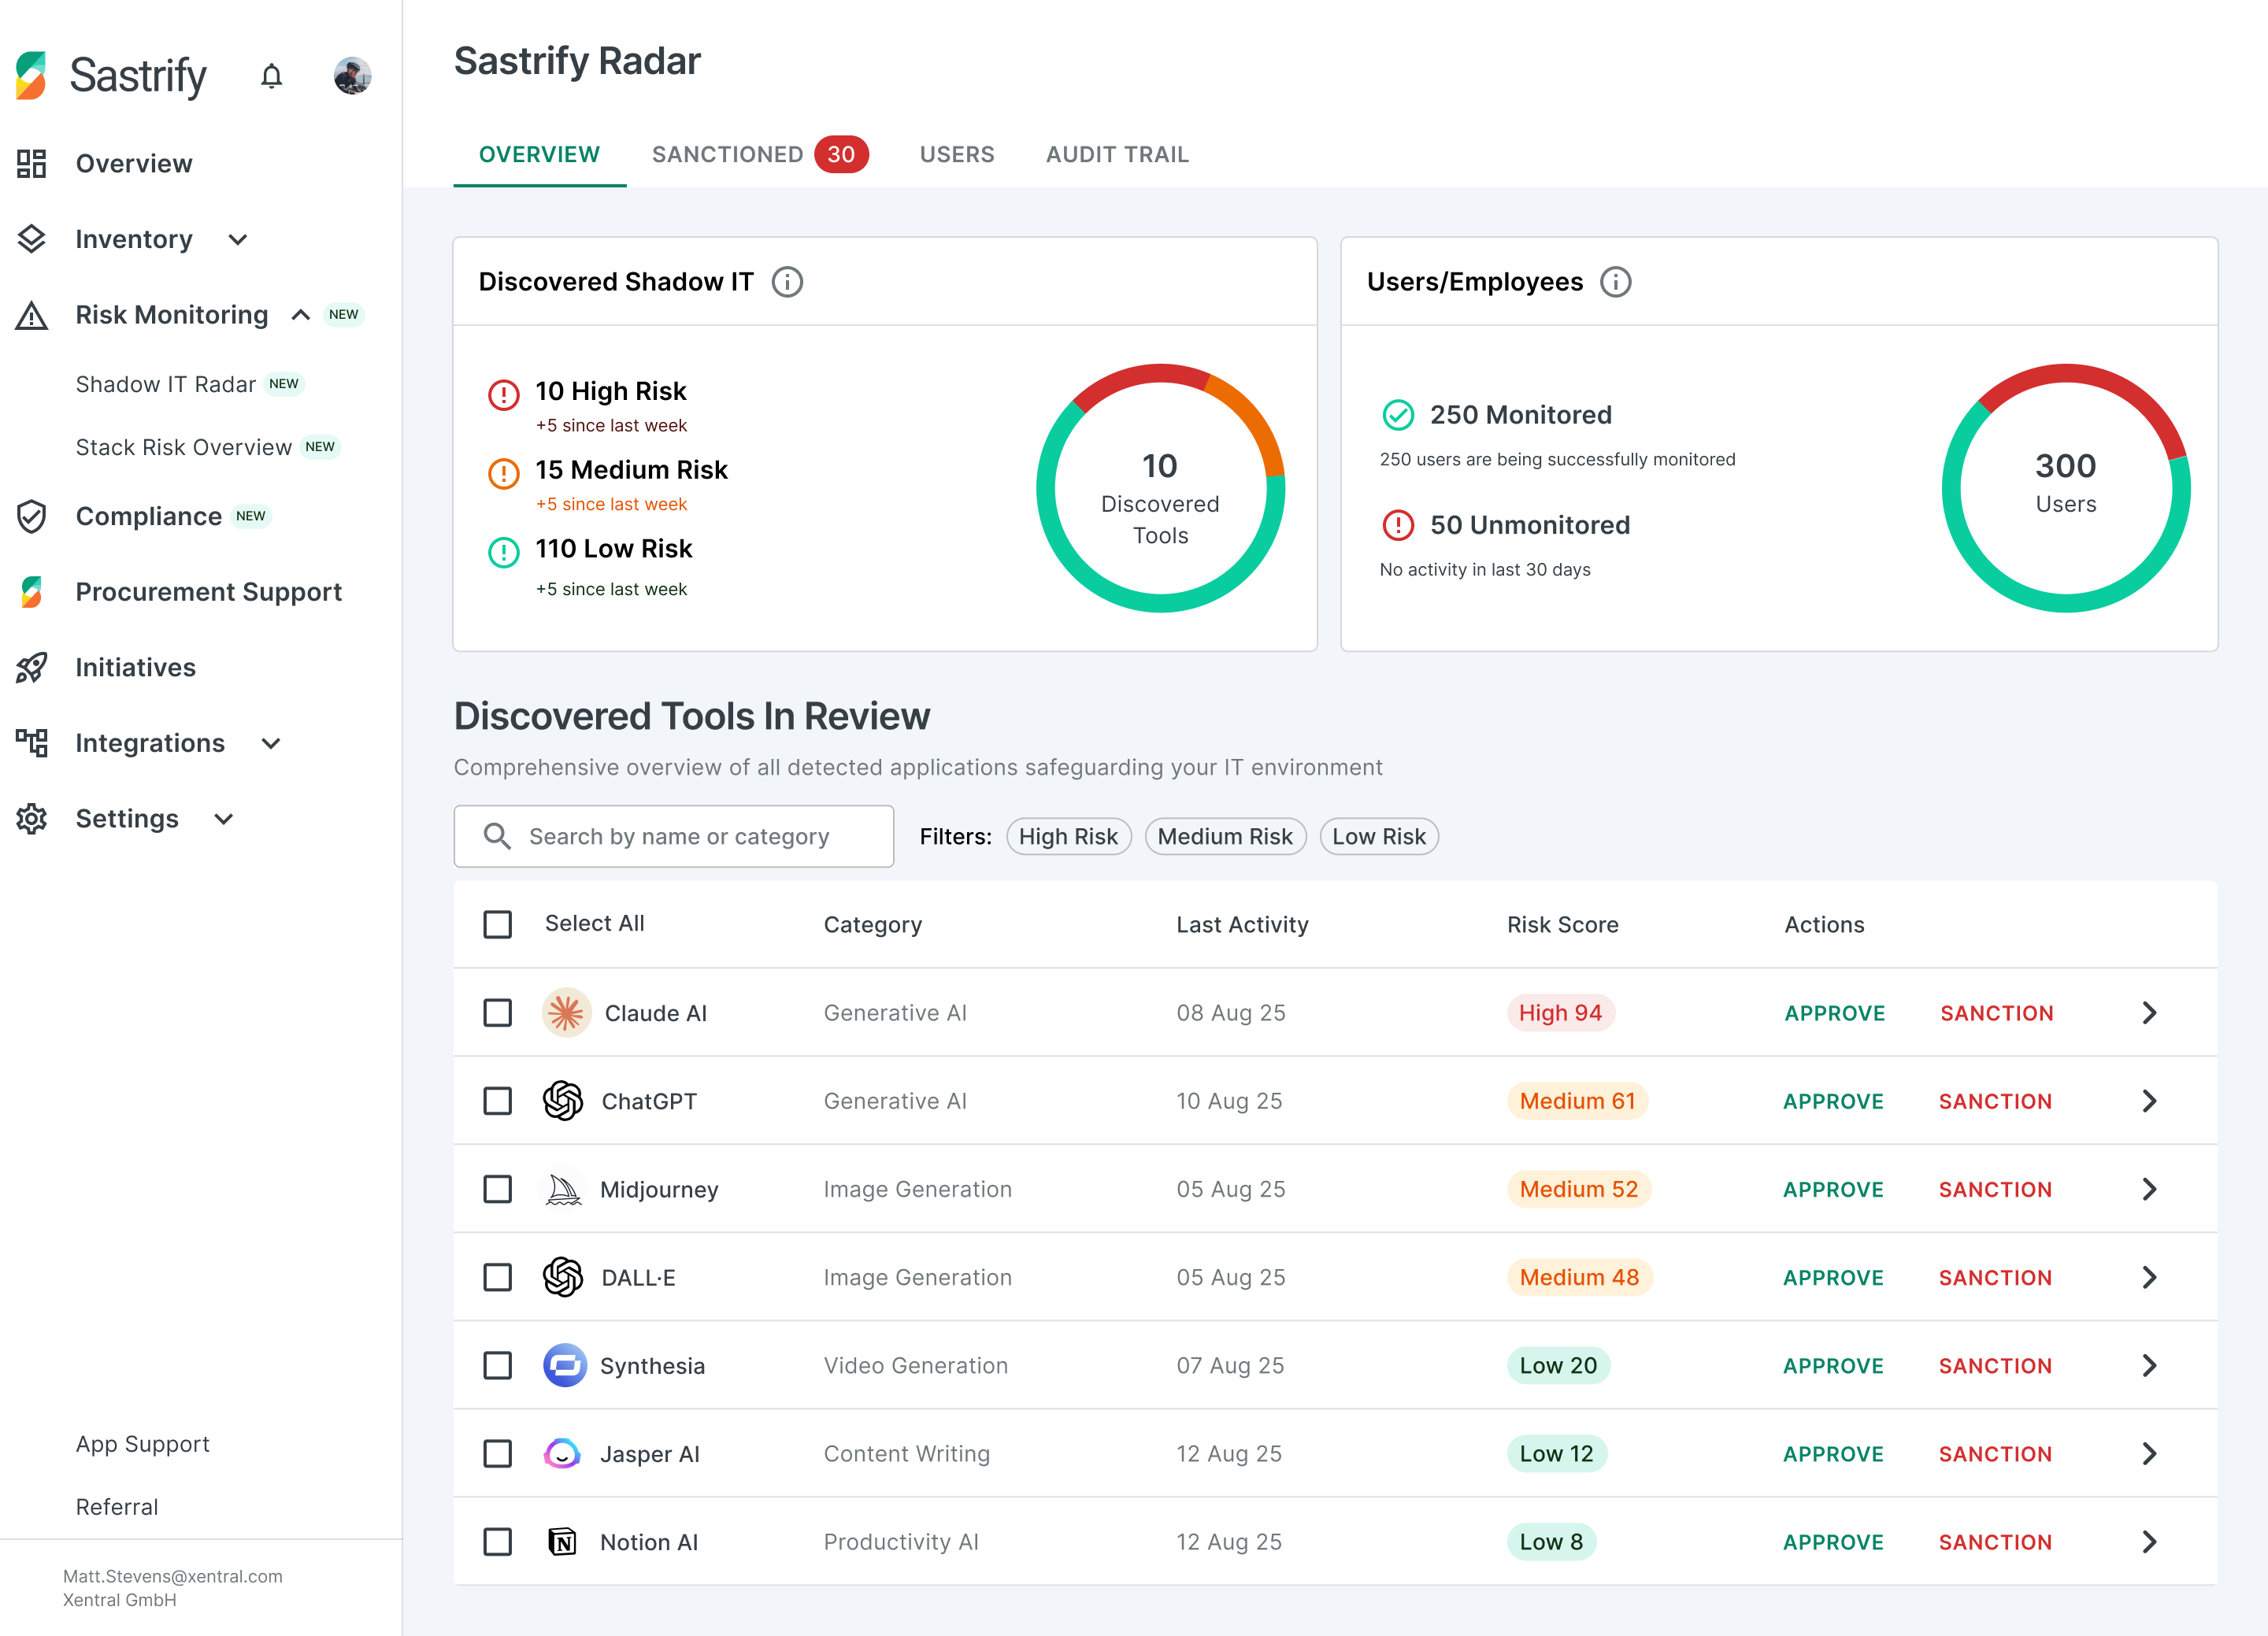Check the Notion AI row checkbox
The image size is (2268, 1636).
497,1542
